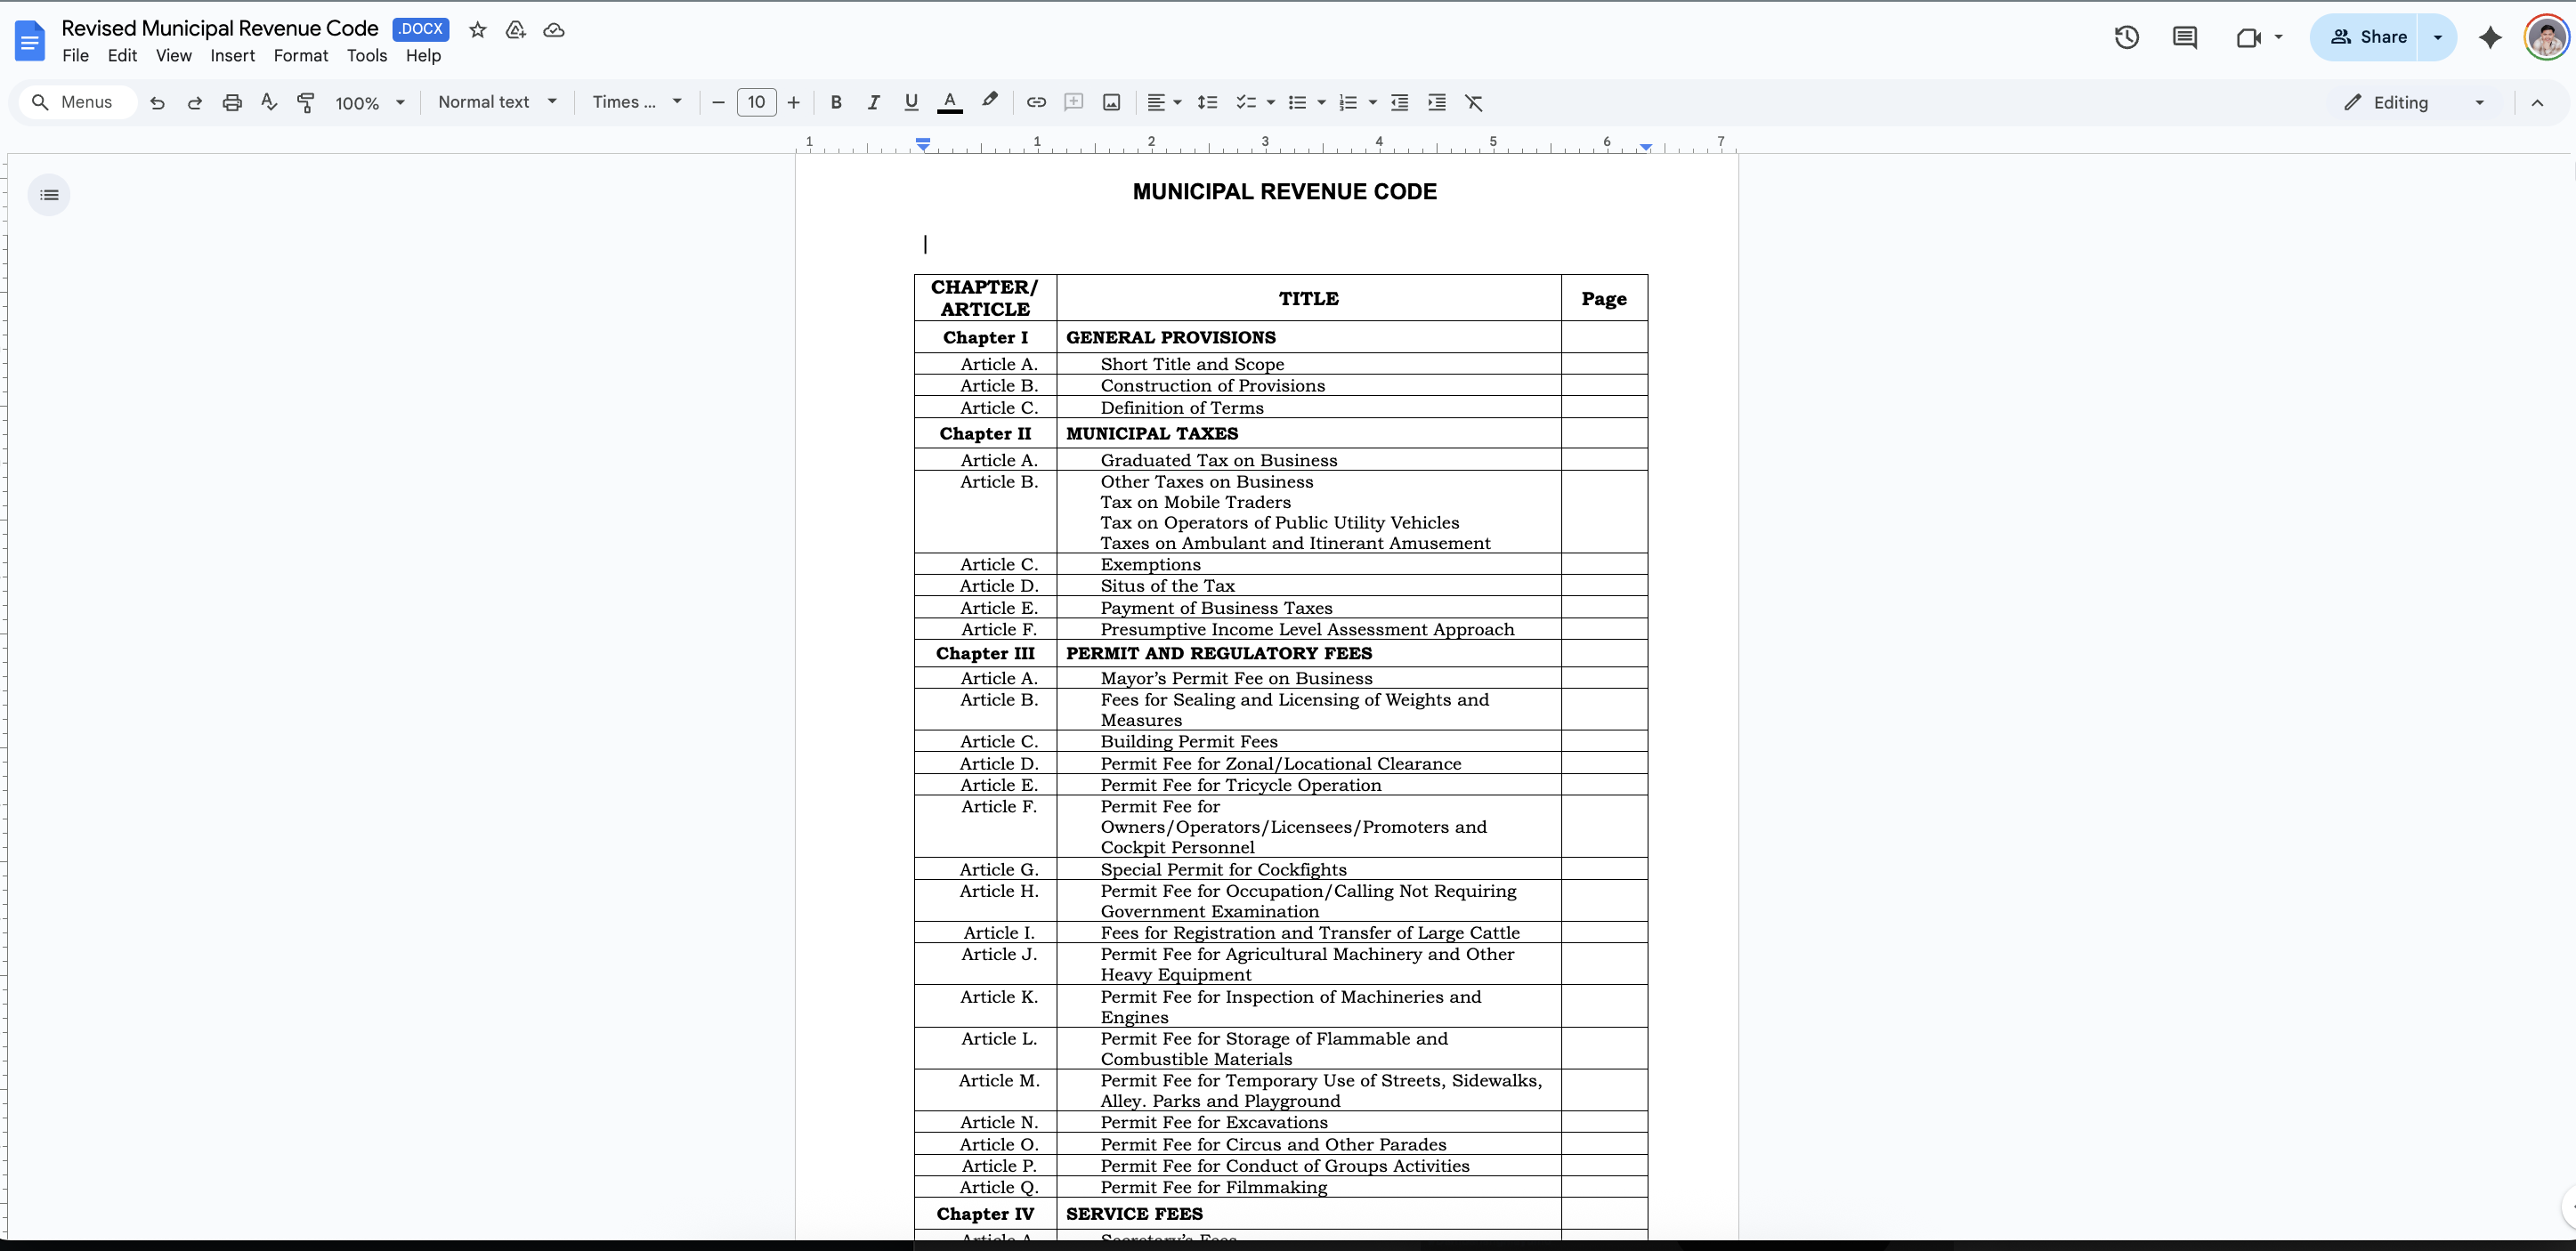Toggle underline formatting

coord(911,102)
